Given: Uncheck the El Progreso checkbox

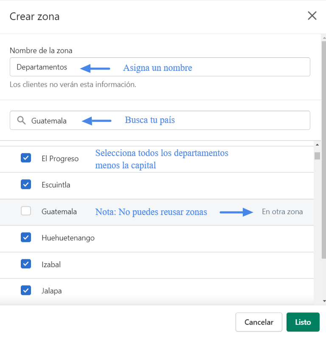Looking at the screenshot, I should click(26, 158).
